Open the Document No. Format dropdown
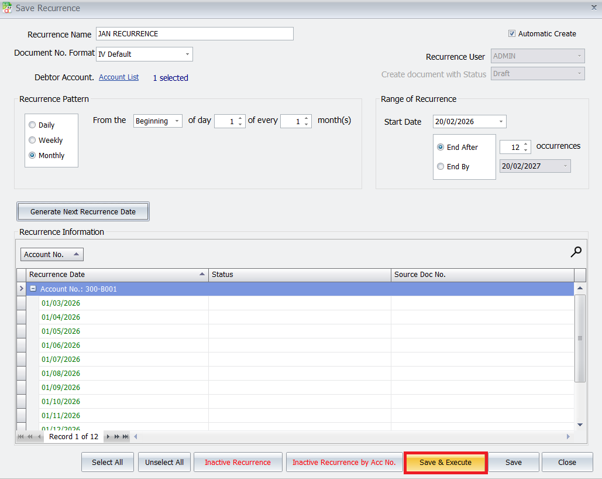602x479 pixels. pyautogui.click(x=187, y=54)
